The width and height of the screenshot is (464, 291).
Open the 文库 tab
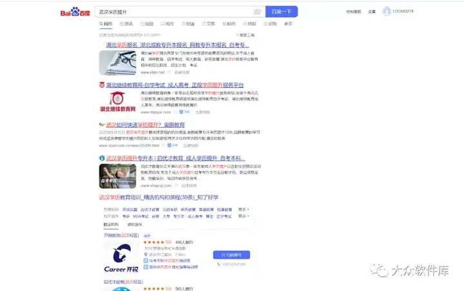pos(208,24)
